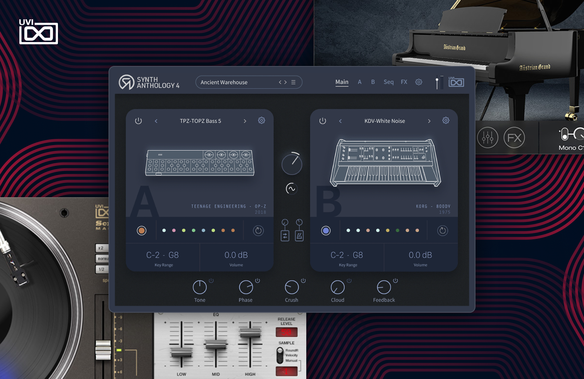Go to previous sound in layer B
Screen dimensions: 584x379
340,121
